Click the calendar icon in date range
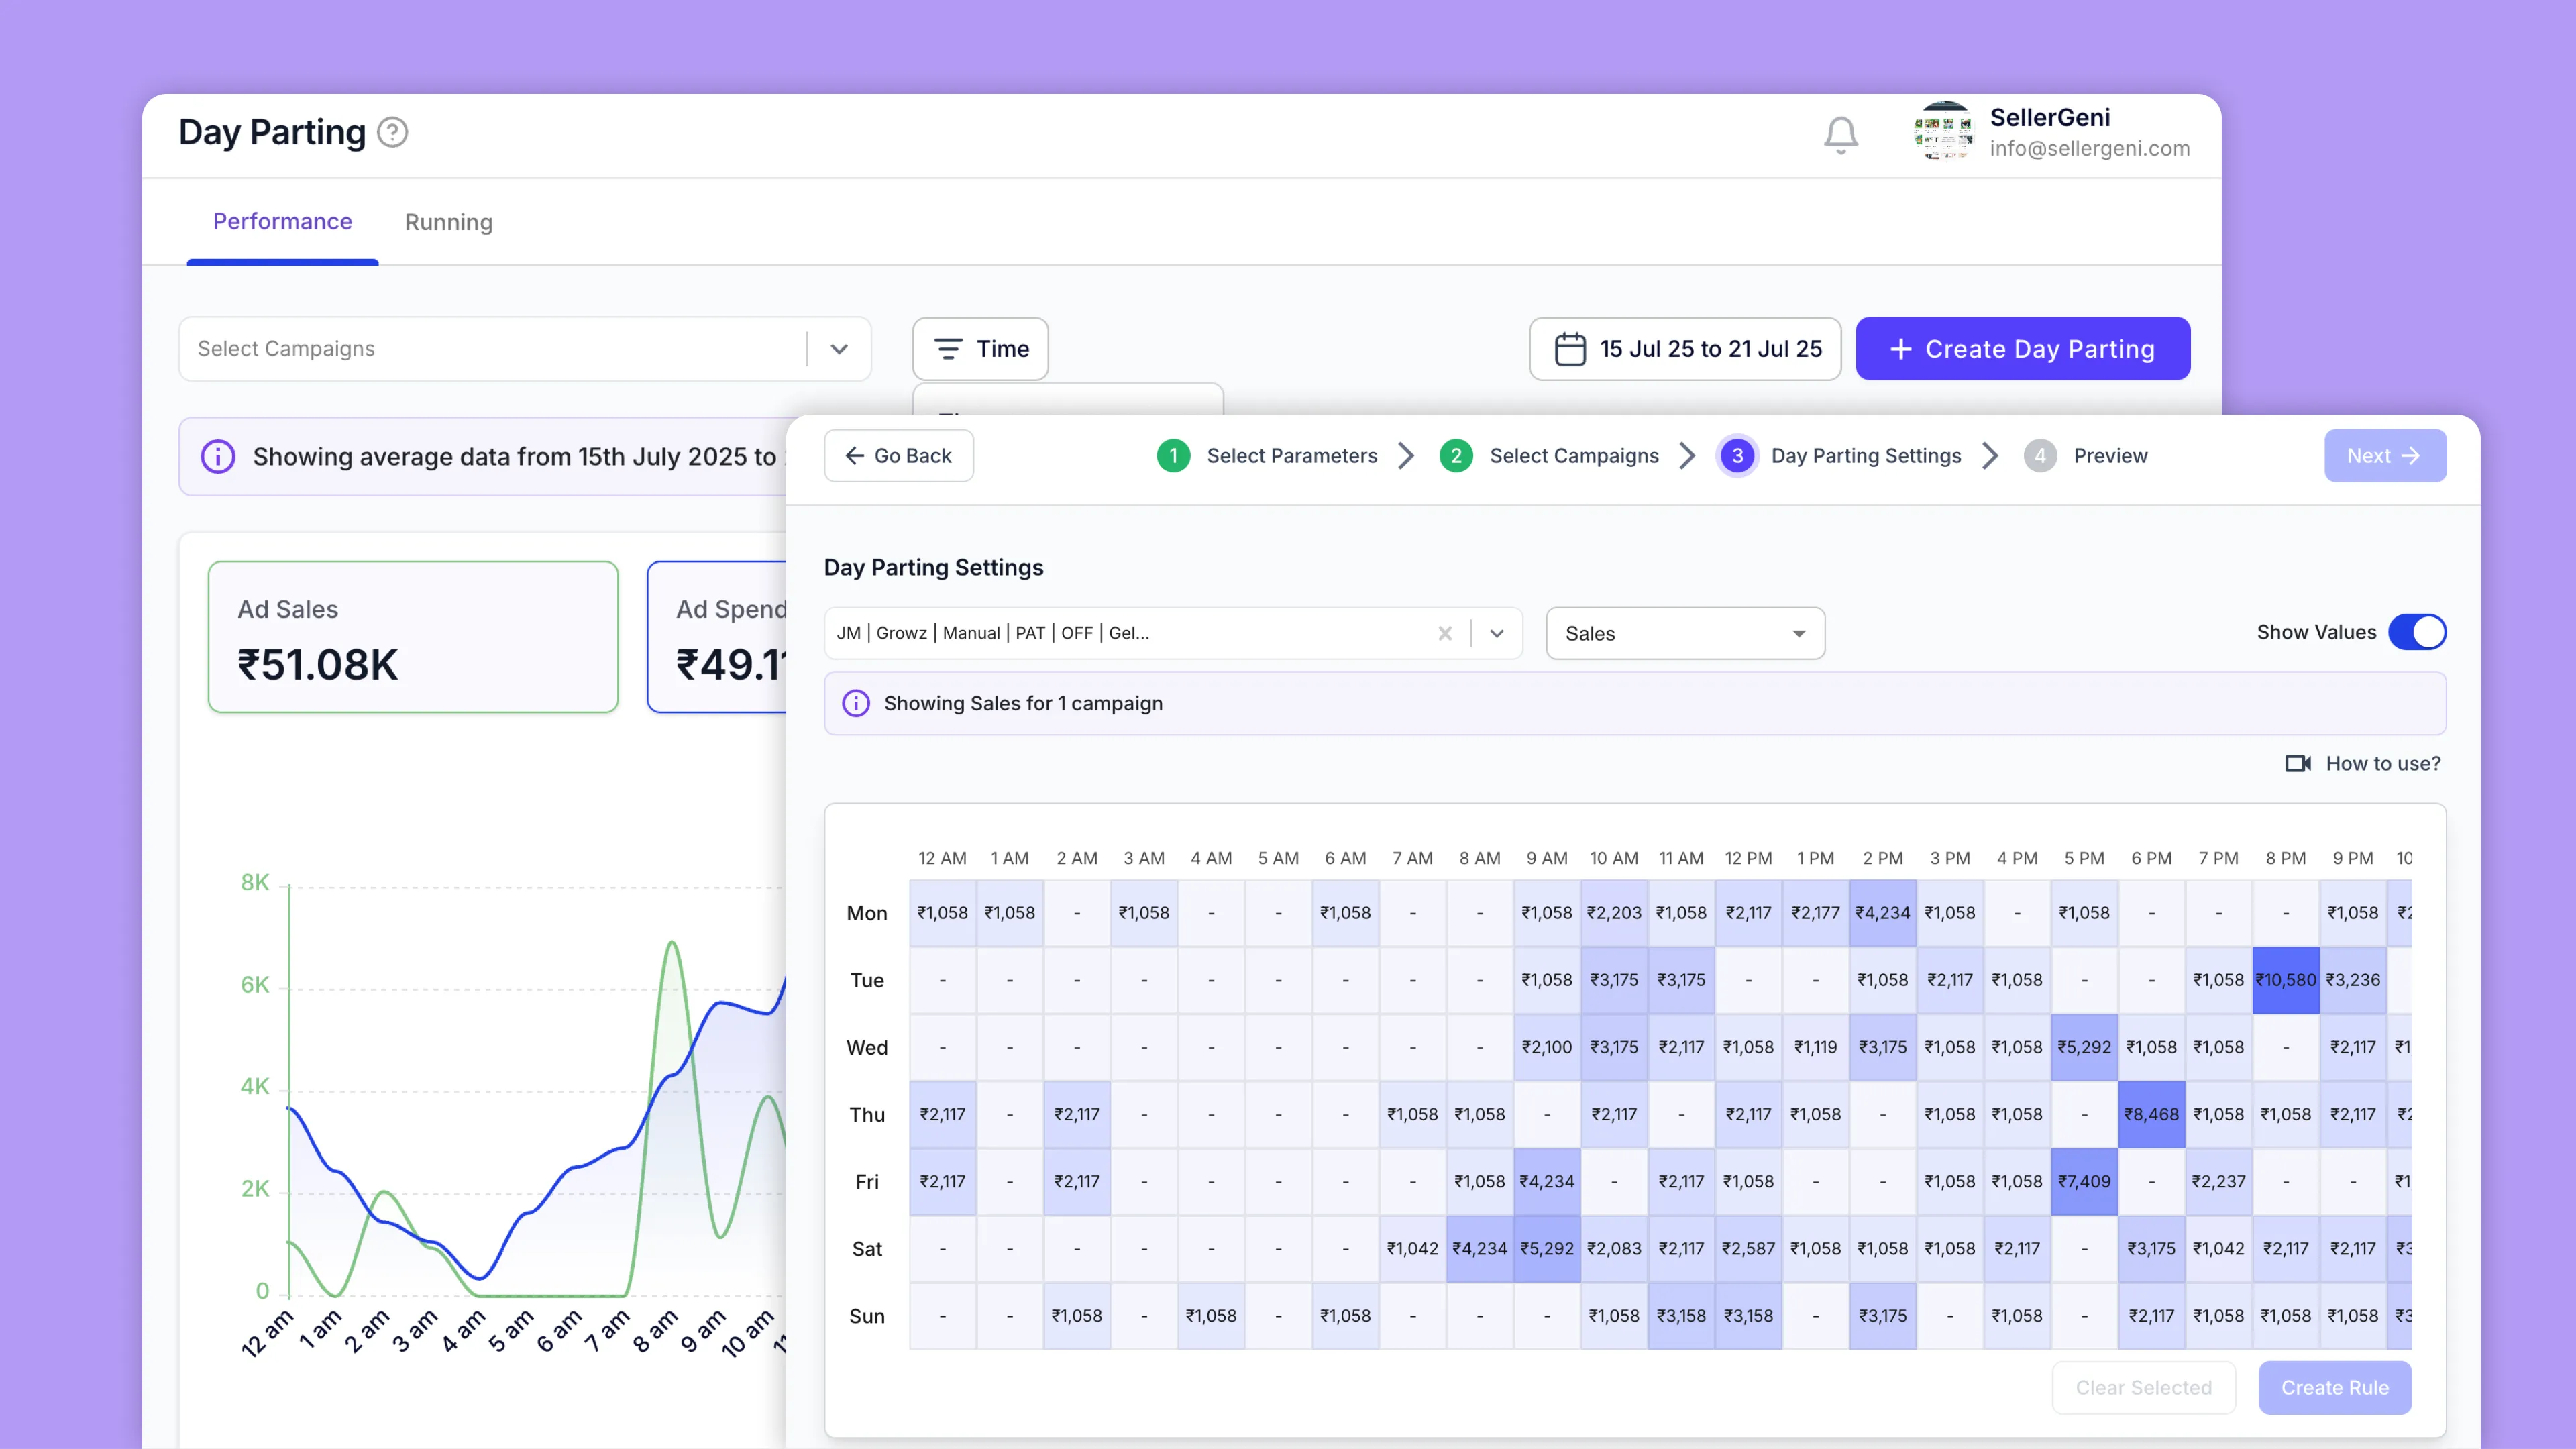 pos(1570,349)
